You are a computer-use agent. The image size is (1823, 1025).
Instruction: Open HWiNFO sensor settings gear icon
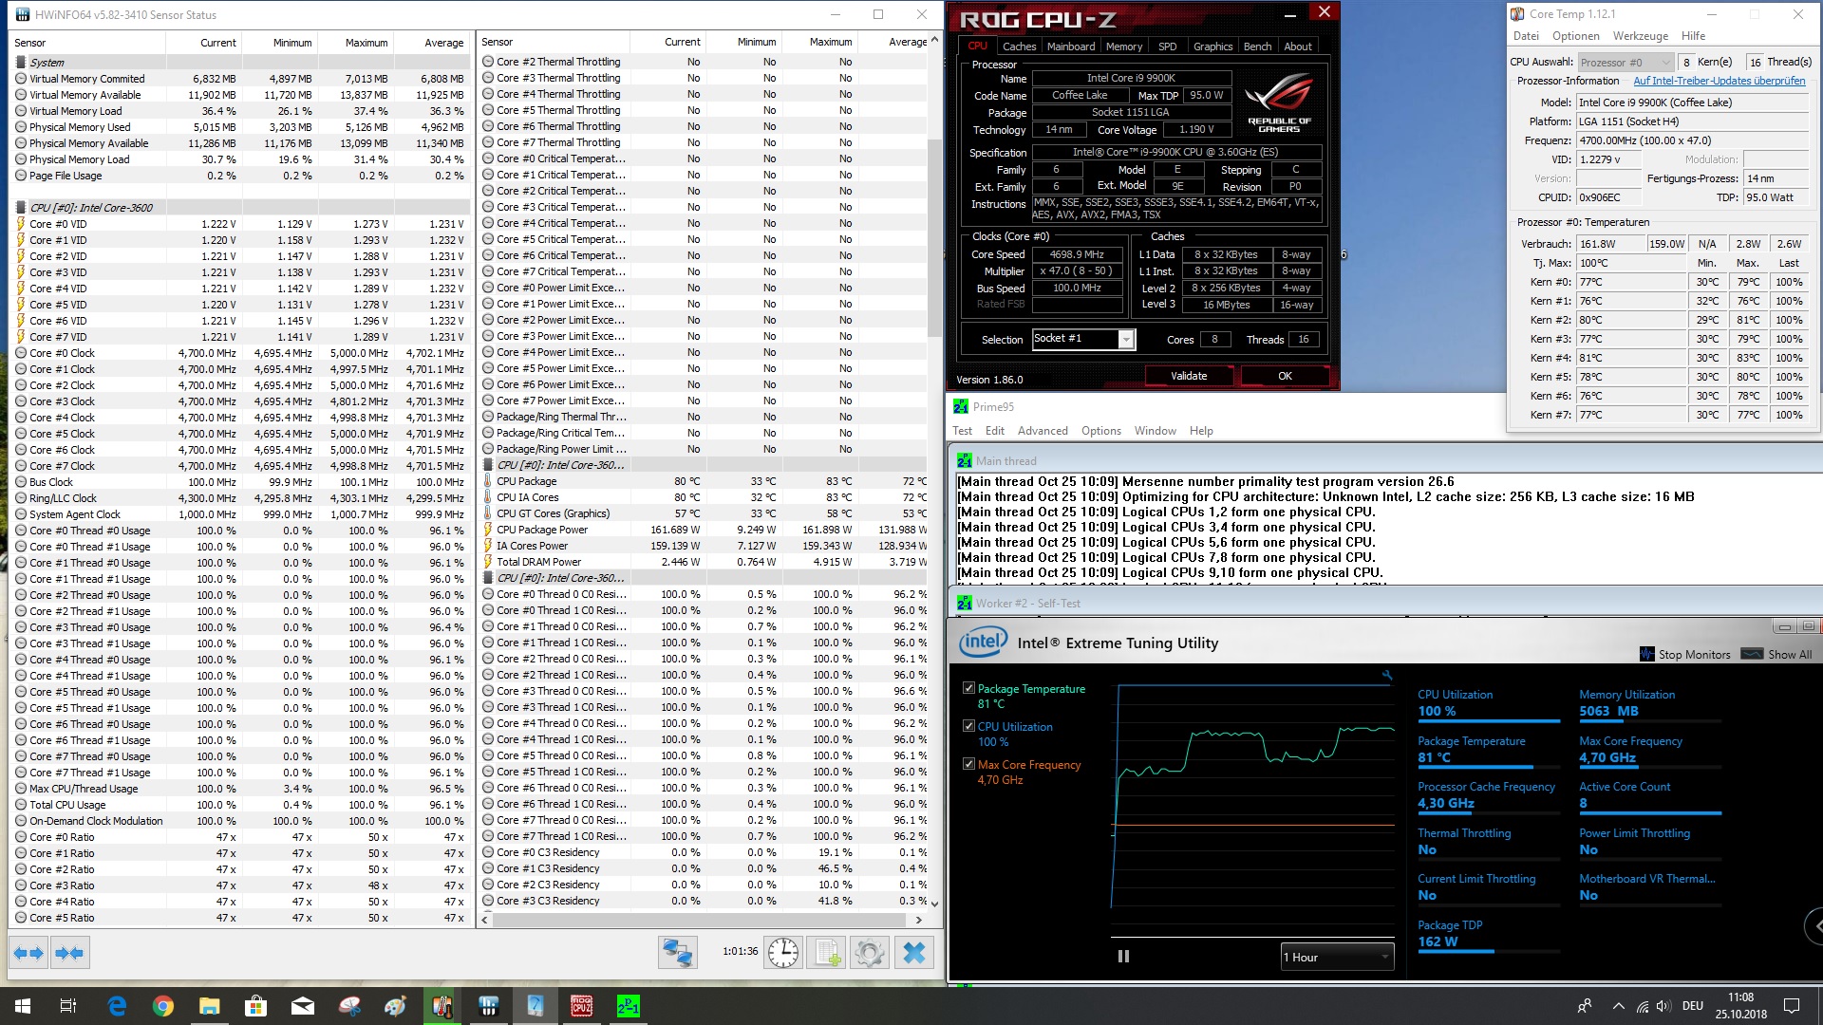pyautogui.click(x=869, y=952)
